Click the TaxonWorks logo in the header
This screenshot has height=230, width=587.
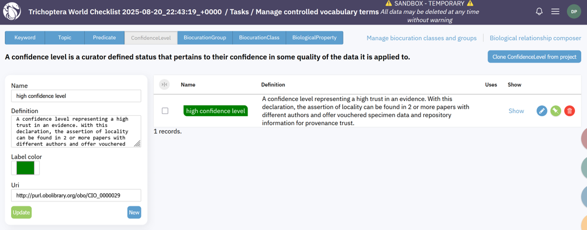12,12
